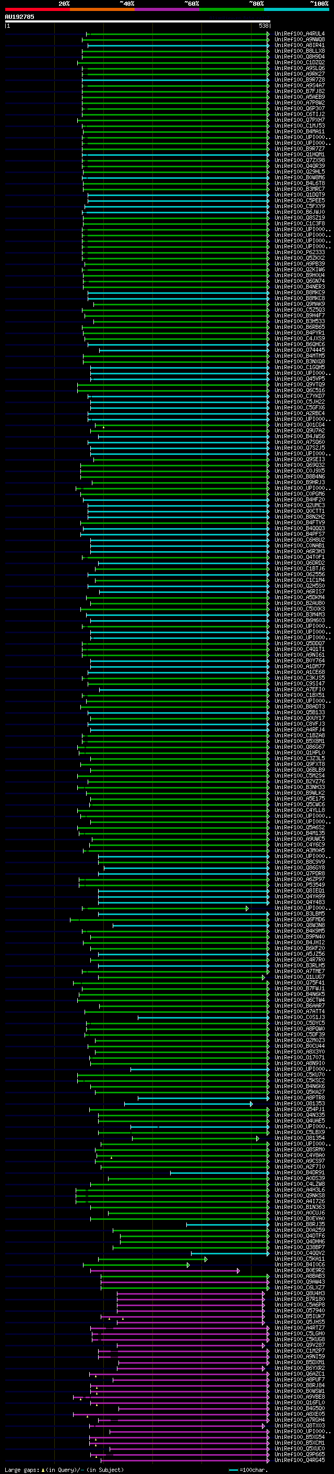The image size is (334, 1474).
Task: Click the cyan ~100% identity legend segment
Action: (297, 10)
